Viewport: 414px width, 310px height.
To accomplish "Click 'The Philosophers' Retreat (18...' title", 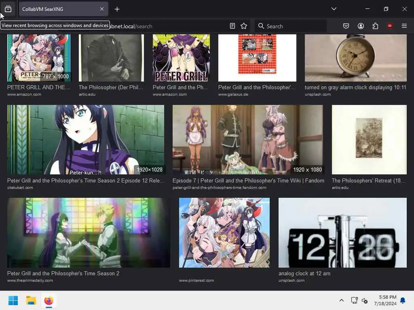I will (369, 180).
